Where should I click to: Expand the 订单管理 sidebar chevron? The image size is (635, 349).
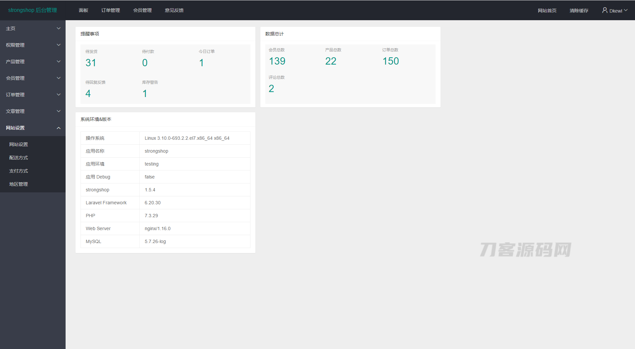59,95
